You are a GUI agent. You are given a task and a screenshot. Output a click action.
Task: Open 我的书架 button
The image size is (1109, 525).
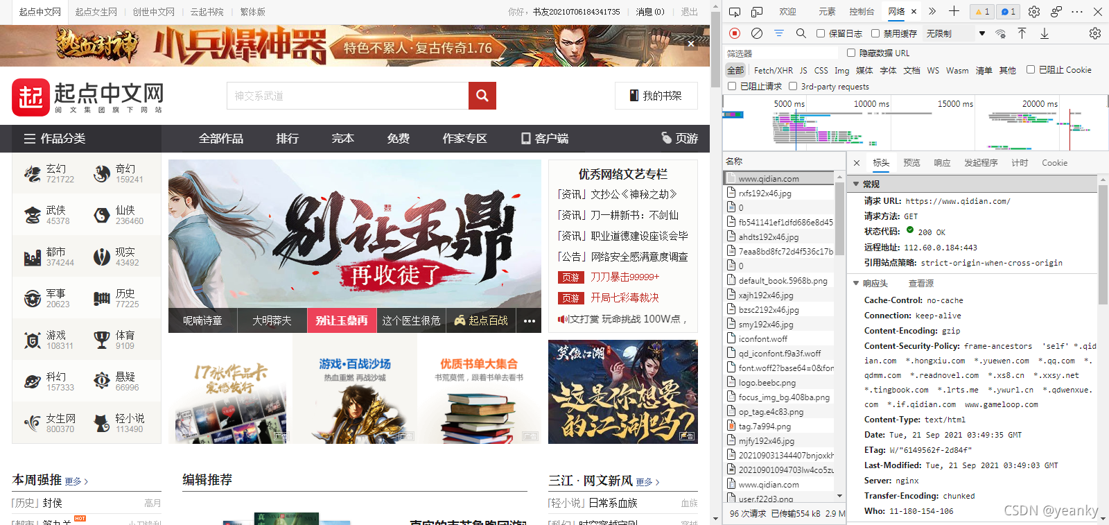656,96
